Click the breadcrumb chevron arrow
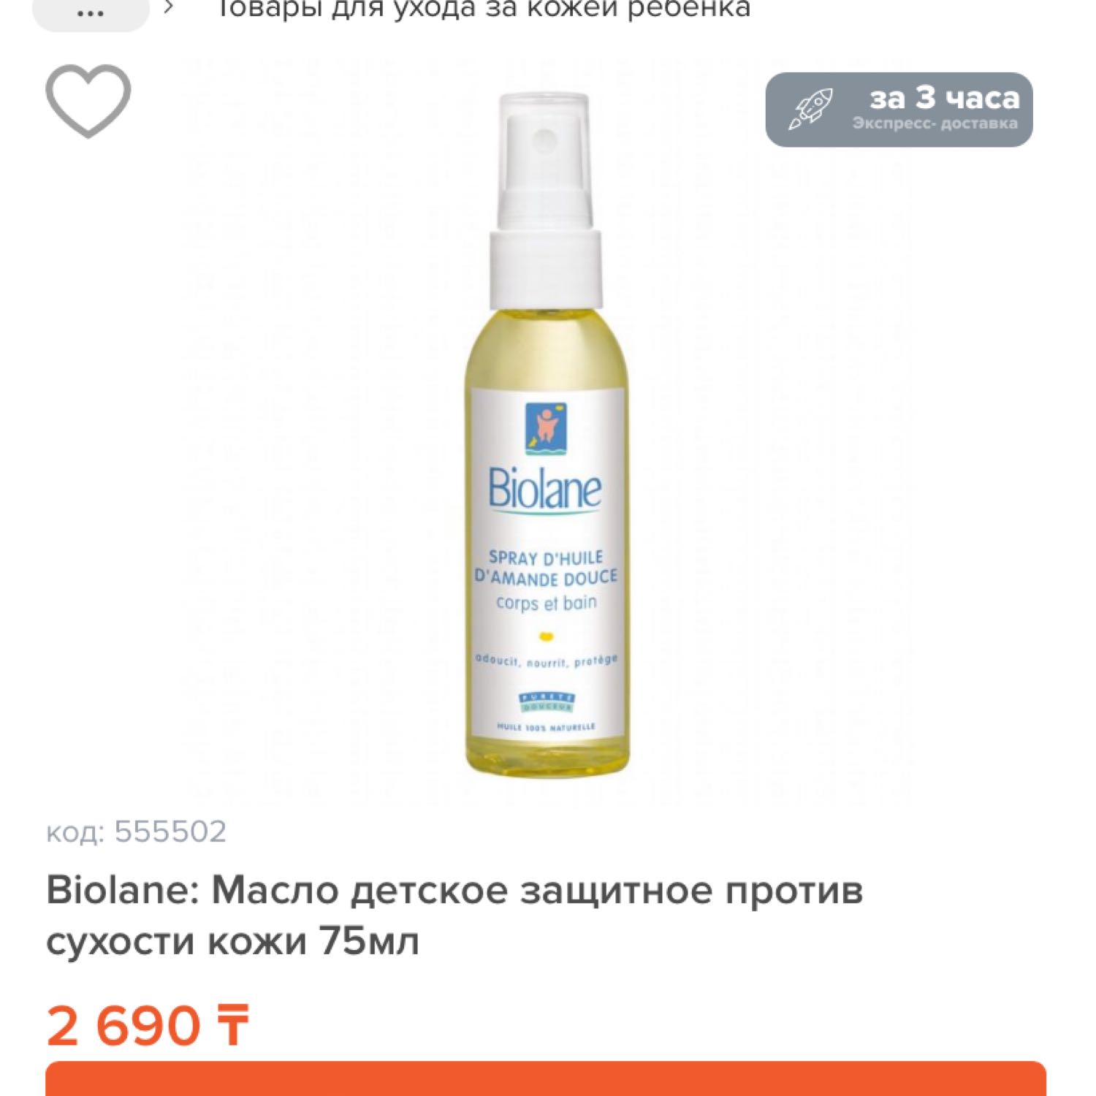1096x1096 pixels. click(169, 8)
